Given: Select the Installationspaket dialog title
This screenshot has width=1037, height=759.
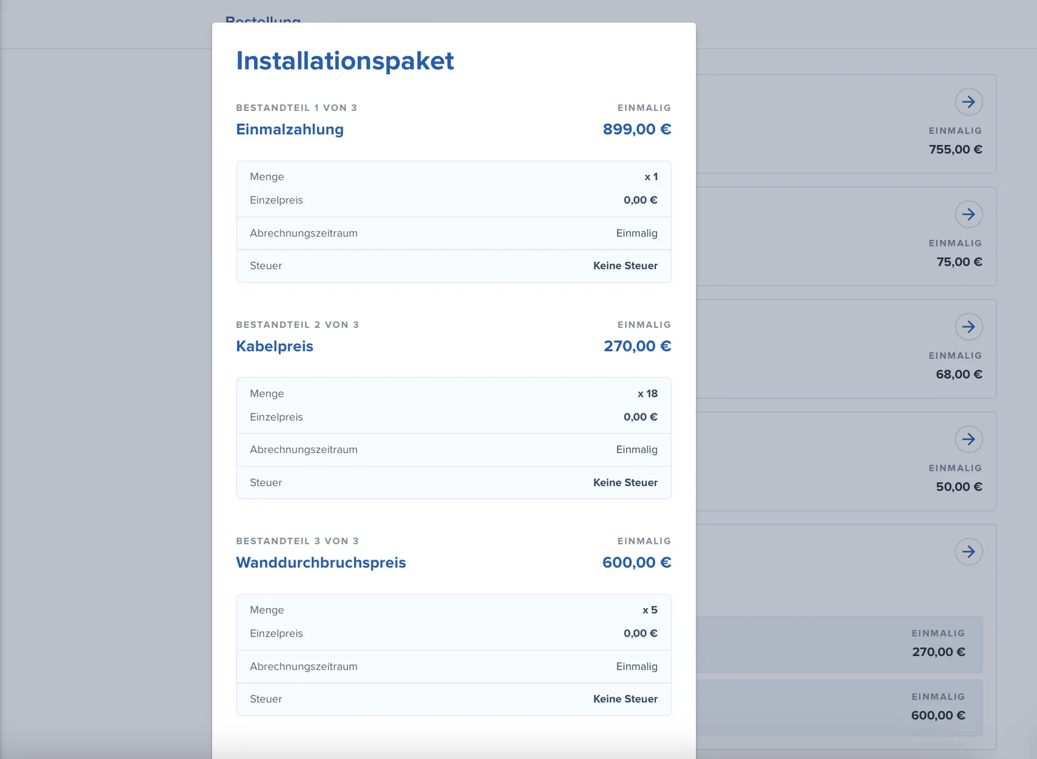Looking at the screenshot, I should (345, 61).
